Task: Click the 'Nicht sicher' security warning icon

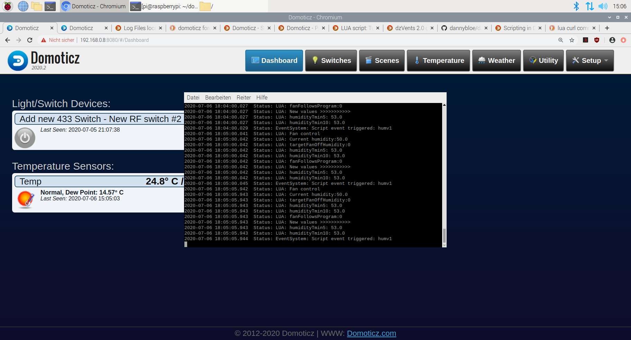Action: 44,40
